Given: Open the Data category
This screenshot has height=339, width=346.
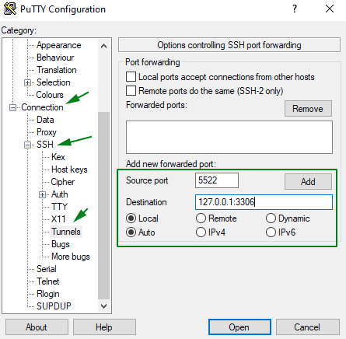Looking at the screenshot, I should coord(45,120).
